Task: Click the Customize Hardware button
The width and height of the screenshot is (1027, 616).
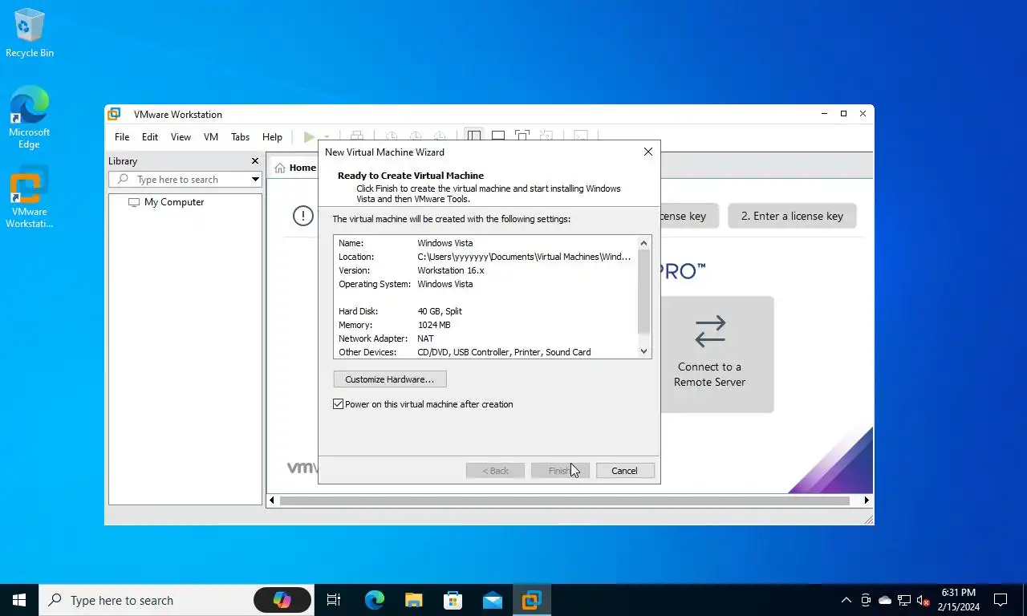Action: (390, 379)
